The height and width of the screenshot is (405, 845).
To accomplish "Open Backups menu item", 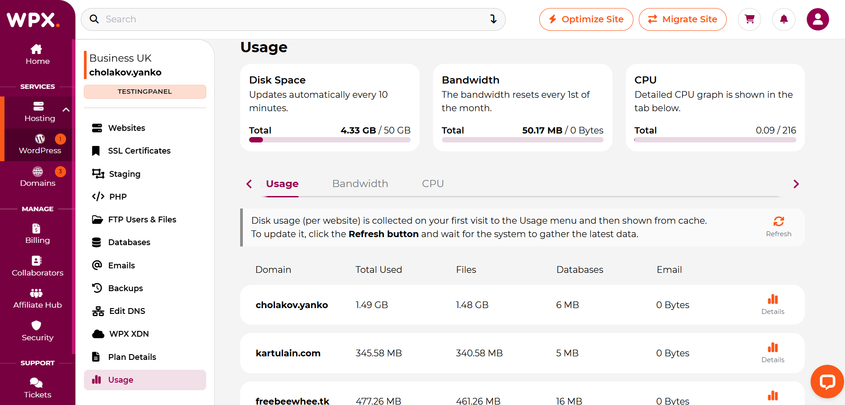I will coord(145,288).
